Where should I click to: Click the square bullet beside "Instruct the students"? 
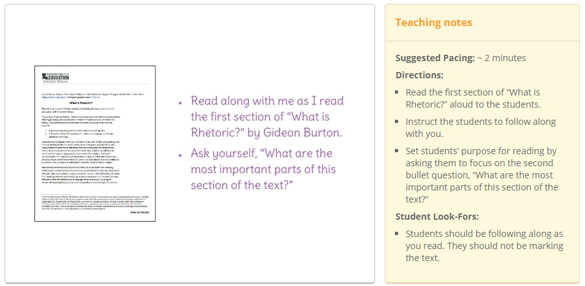pos(397,122)
